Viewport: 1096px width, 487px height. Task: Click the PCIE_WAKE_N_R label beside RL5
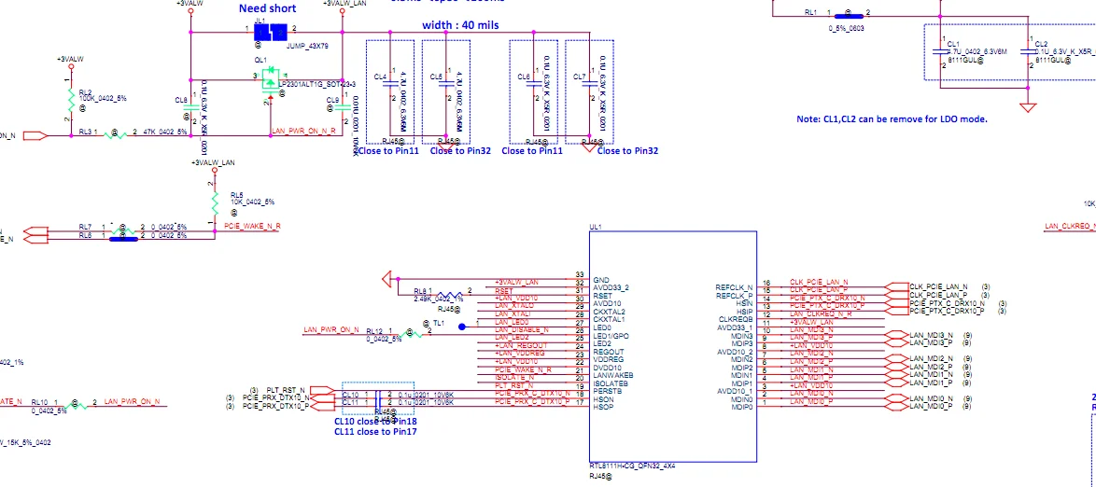click(252, 227)
